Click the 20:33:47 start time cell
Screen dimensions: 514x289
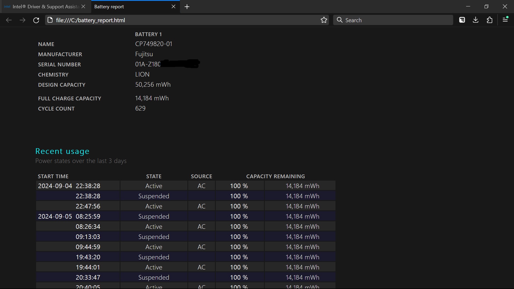78,277
